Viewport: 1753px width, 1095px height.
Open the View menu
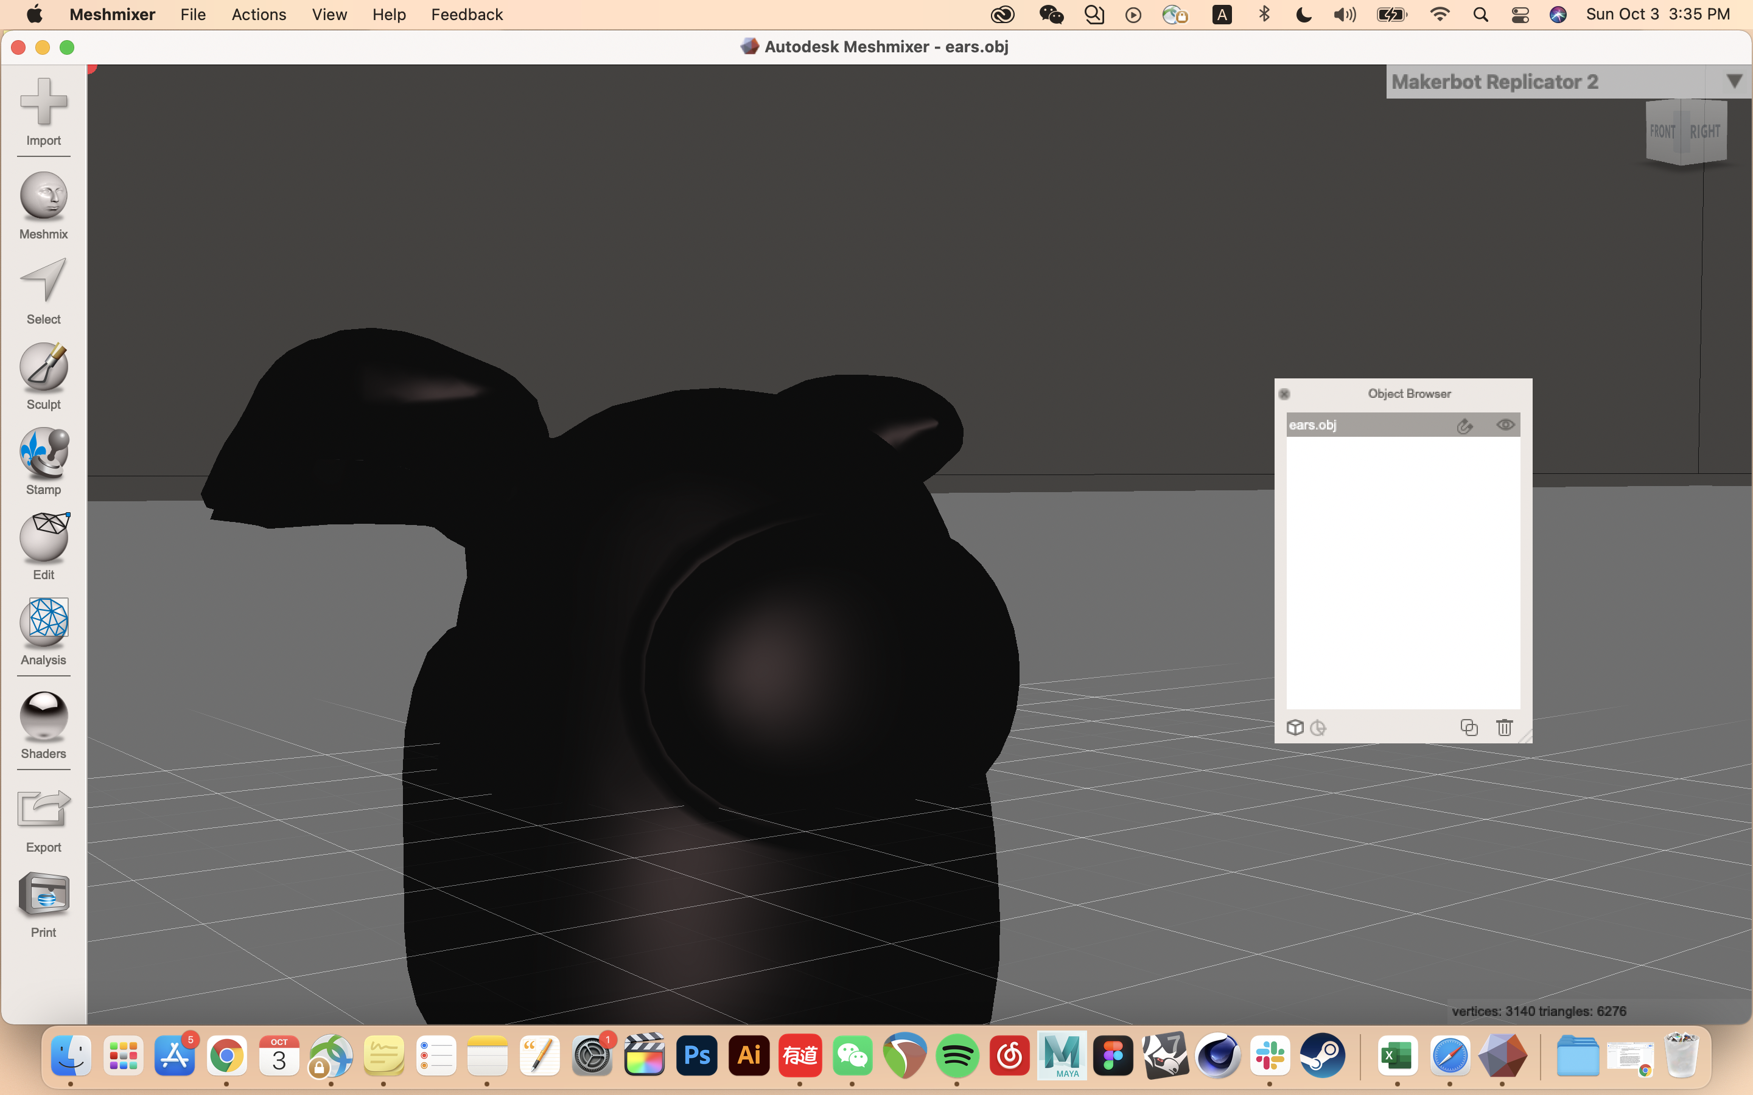[329, 15]
